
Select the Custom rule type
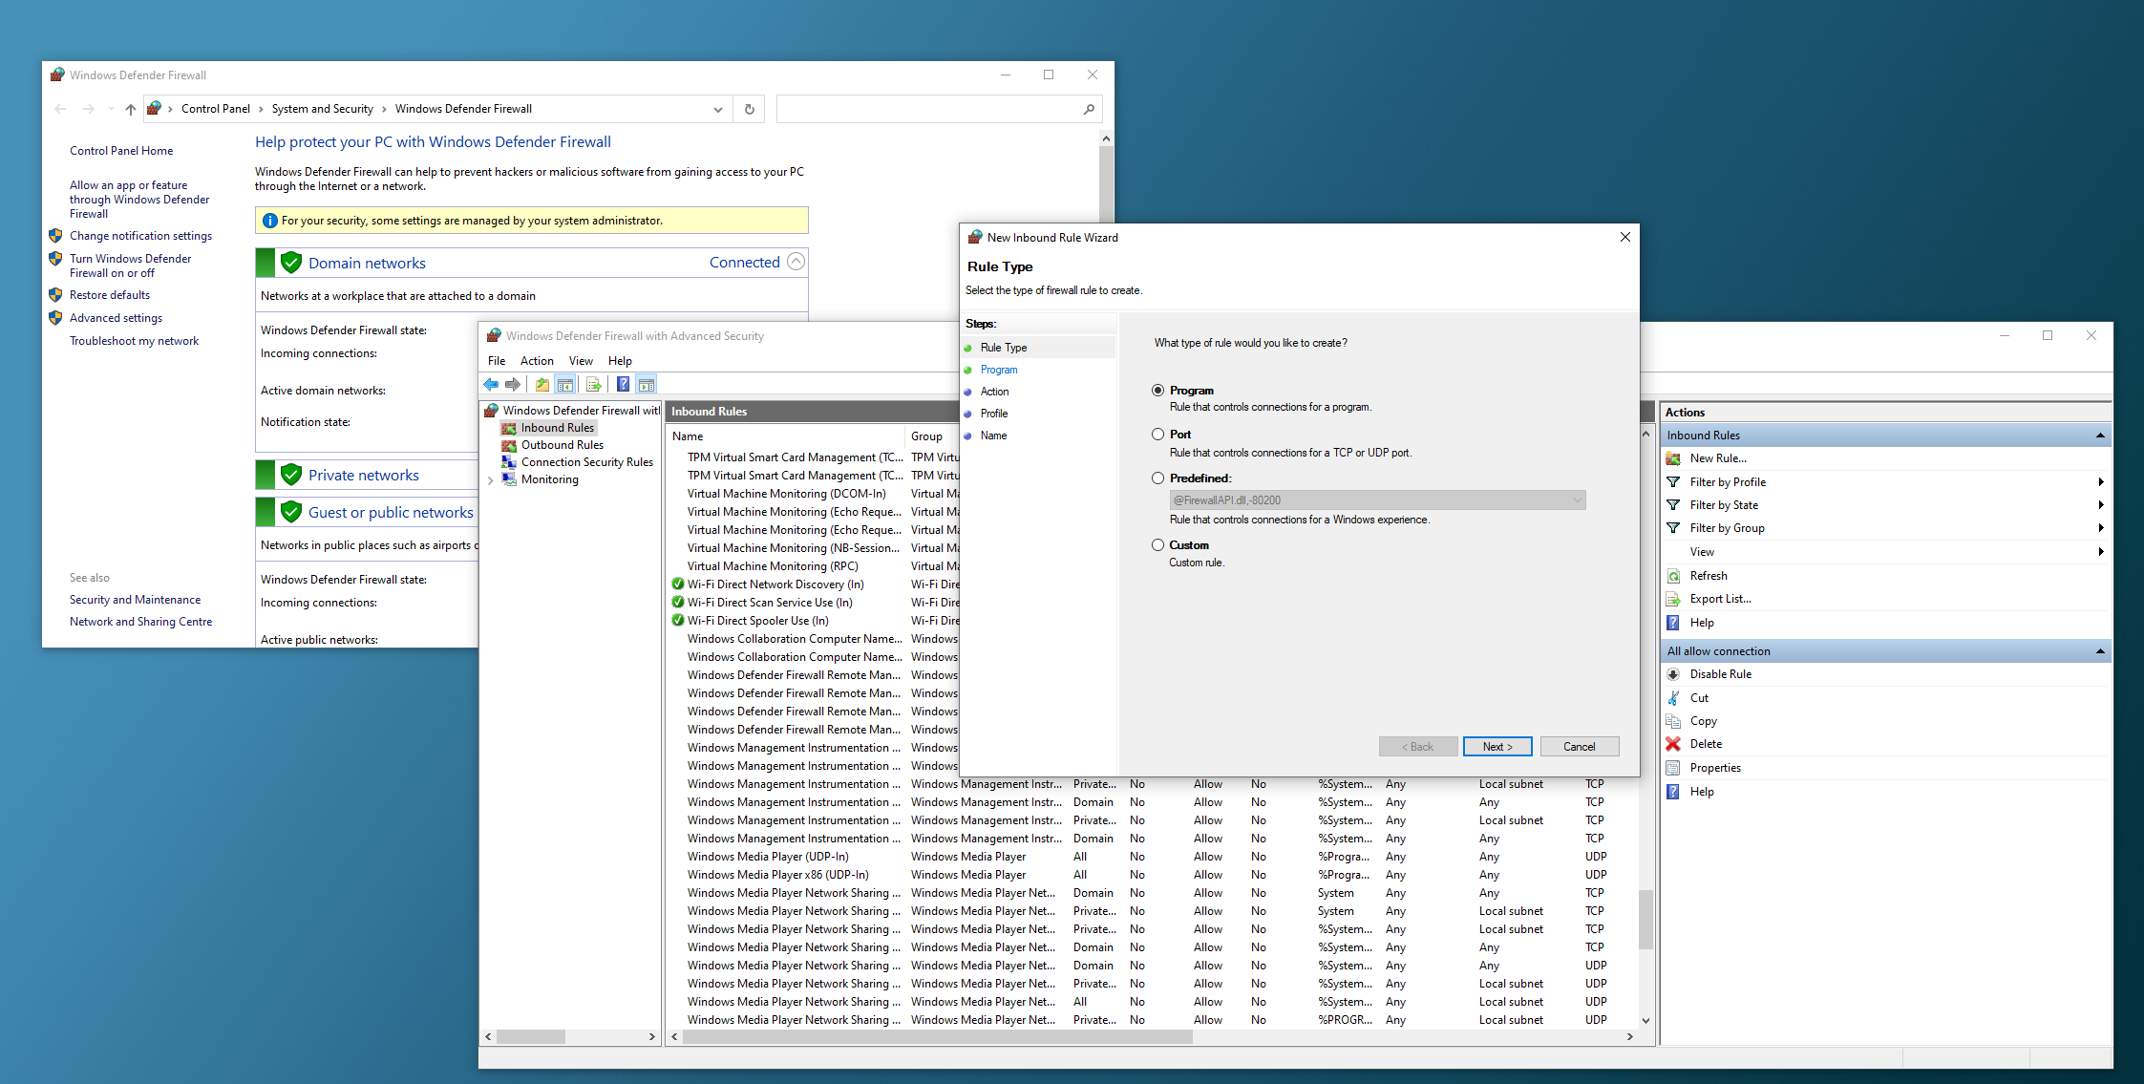(1157, 544)
